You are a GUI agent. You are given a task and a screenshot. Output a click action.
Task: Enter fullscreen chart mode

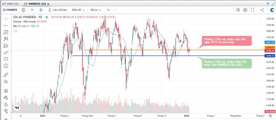pyautogui.click(x=253, y=10)
